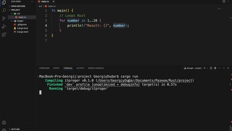This screenshot has width=232, height=131.
Task: Open the Extensions view
Action: pos(4,35)
